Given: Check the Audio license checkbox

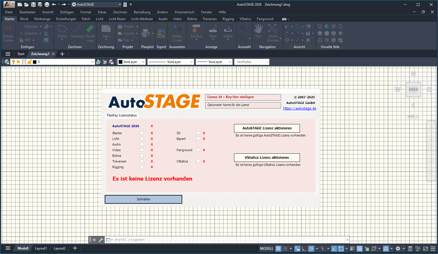Looking at the screenshot, I should coord(142,144).
